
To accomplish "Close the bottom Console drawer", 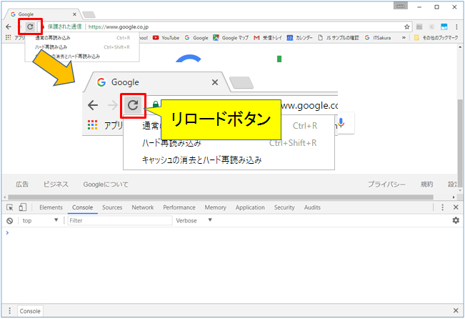I will click(x=456, y=310).
